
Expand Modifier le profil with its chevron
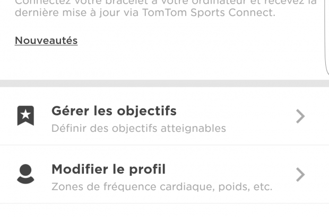click(x=300, y=174)
